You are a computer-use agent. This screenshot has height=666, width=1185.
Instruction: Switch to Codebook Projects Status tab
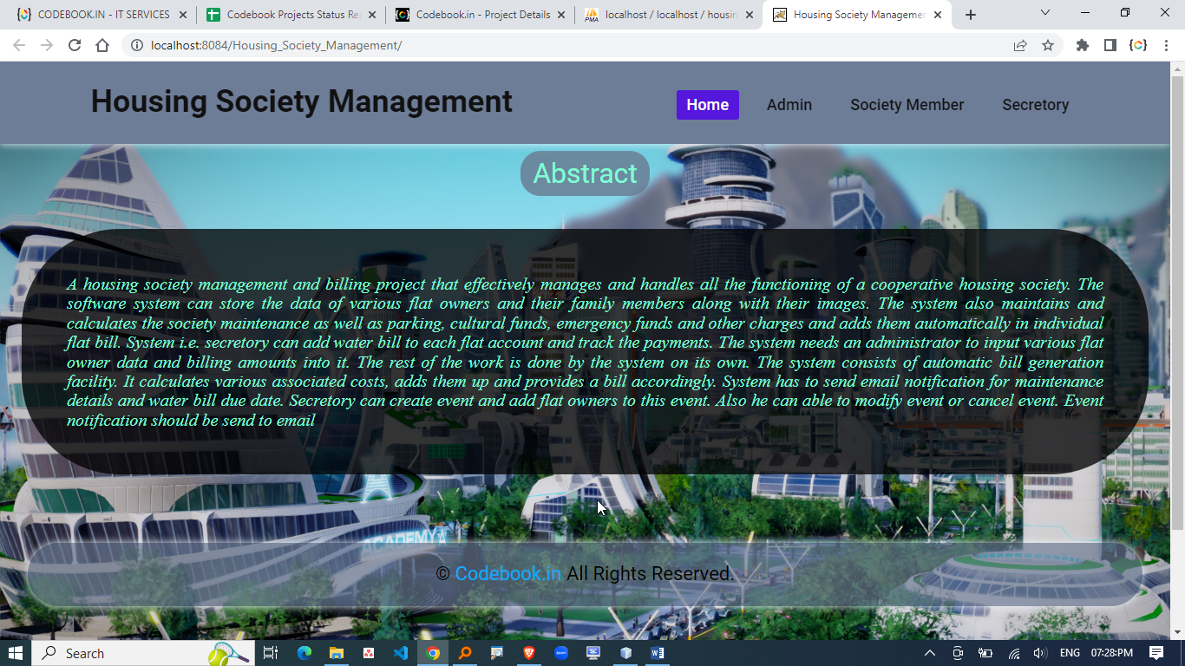pos(291,15)
